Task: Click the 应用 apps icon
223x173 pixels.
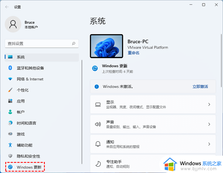Action: tap(10, 101)
